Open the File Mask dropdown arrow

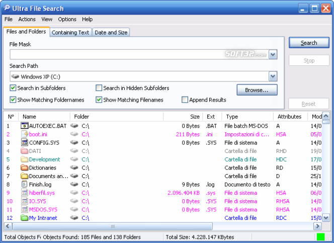point(273,54)
